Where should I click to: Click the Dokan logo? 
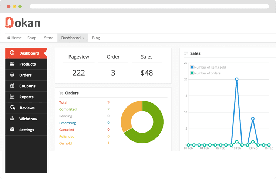tap(23, 22)
